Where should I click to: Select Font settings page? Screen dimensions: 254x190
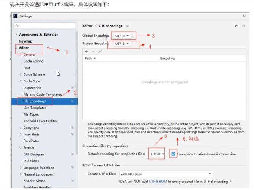coord(27,68)
